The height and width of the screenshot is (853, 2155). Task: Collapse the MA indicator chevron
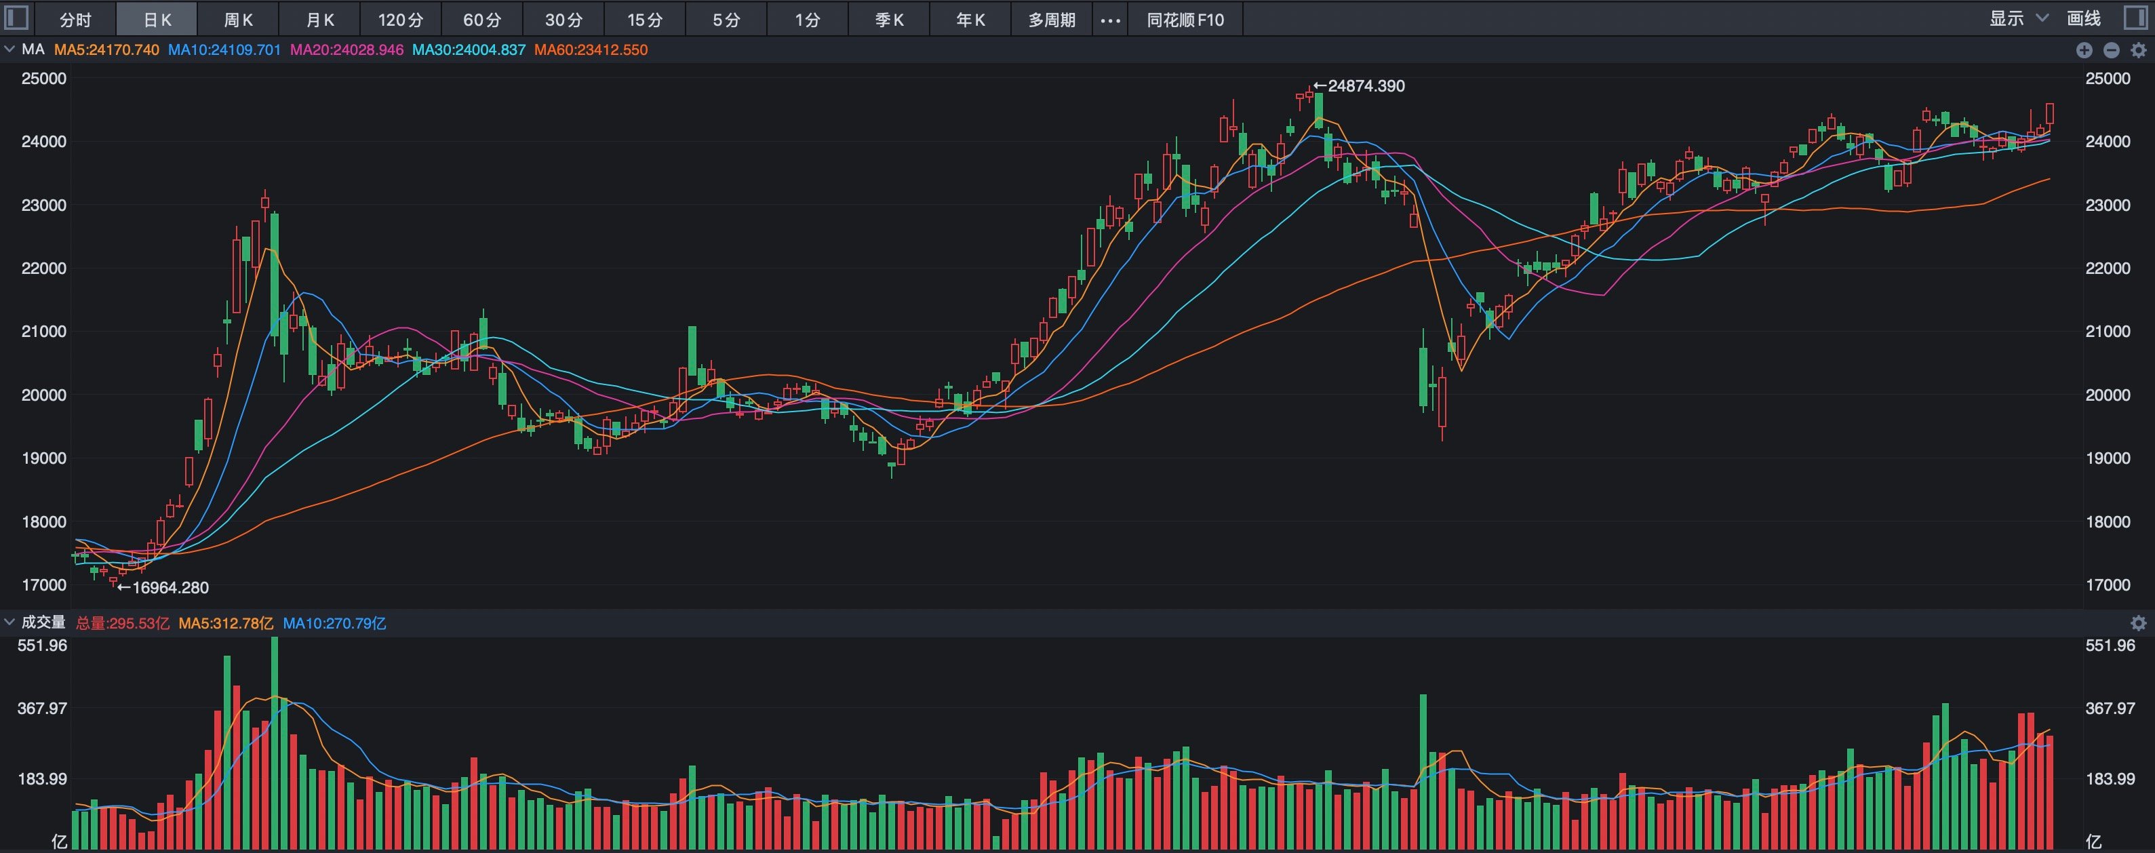coord(9,49)
